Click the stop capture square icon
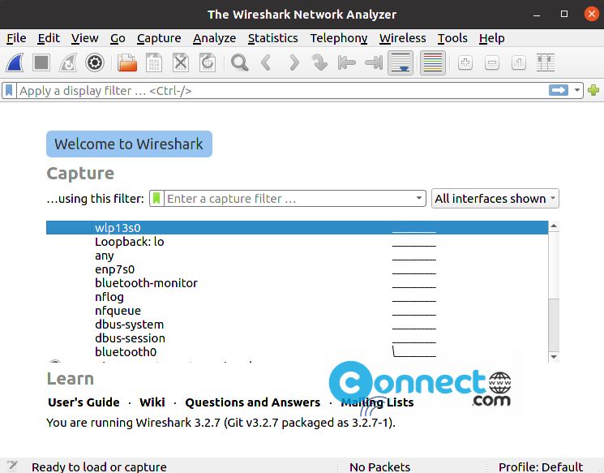 [41, 62]
